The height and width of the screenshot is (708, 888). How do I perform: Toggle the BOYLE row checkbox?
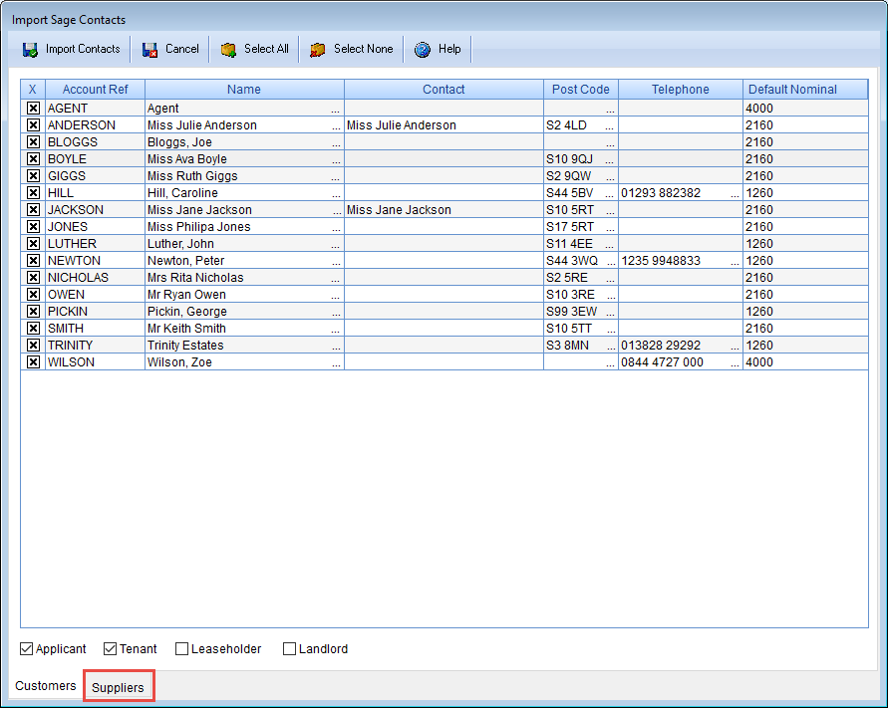click(x=34, y=159)
